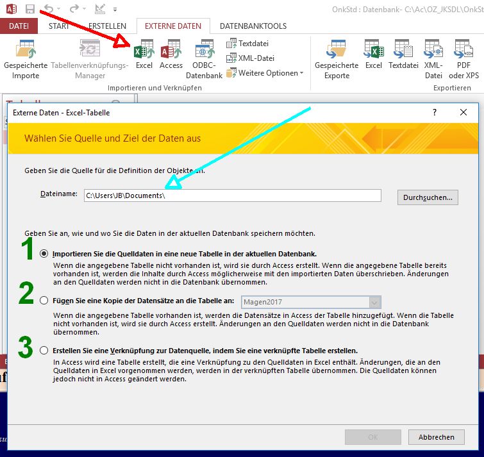
Task: Click the dialog help question mark
Action: pyautogui.click(x=435, y=112)
